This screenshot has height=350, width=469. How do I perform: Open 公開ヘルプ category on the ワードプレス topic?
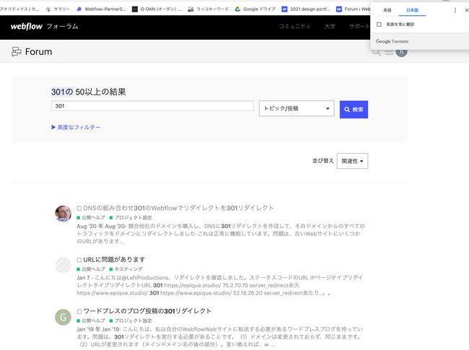(x=91, y=320)
